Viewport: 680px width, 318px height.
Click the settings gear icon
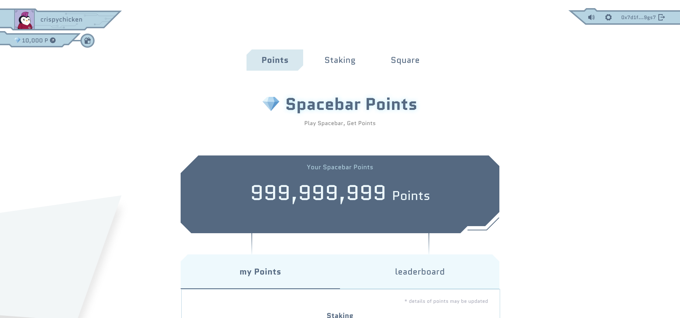[x=608, y=17]
